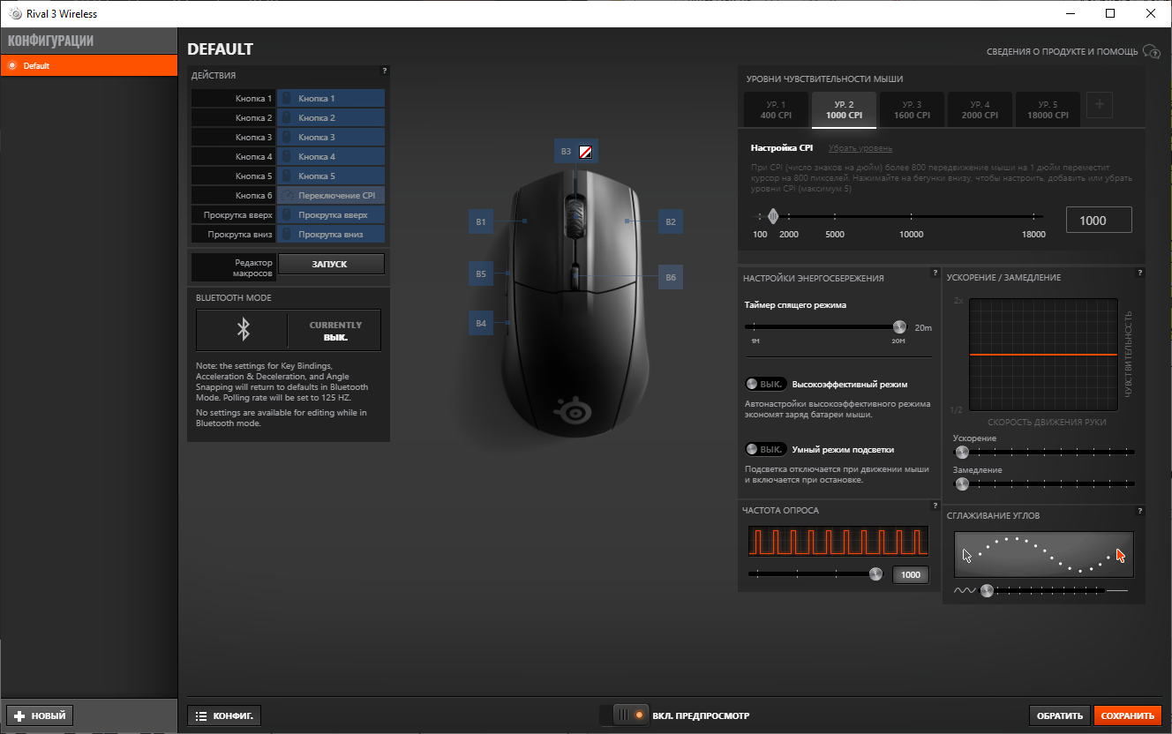Open help for Настройки энергосбережения panel
1172x734 pixels.
point(935,273)
